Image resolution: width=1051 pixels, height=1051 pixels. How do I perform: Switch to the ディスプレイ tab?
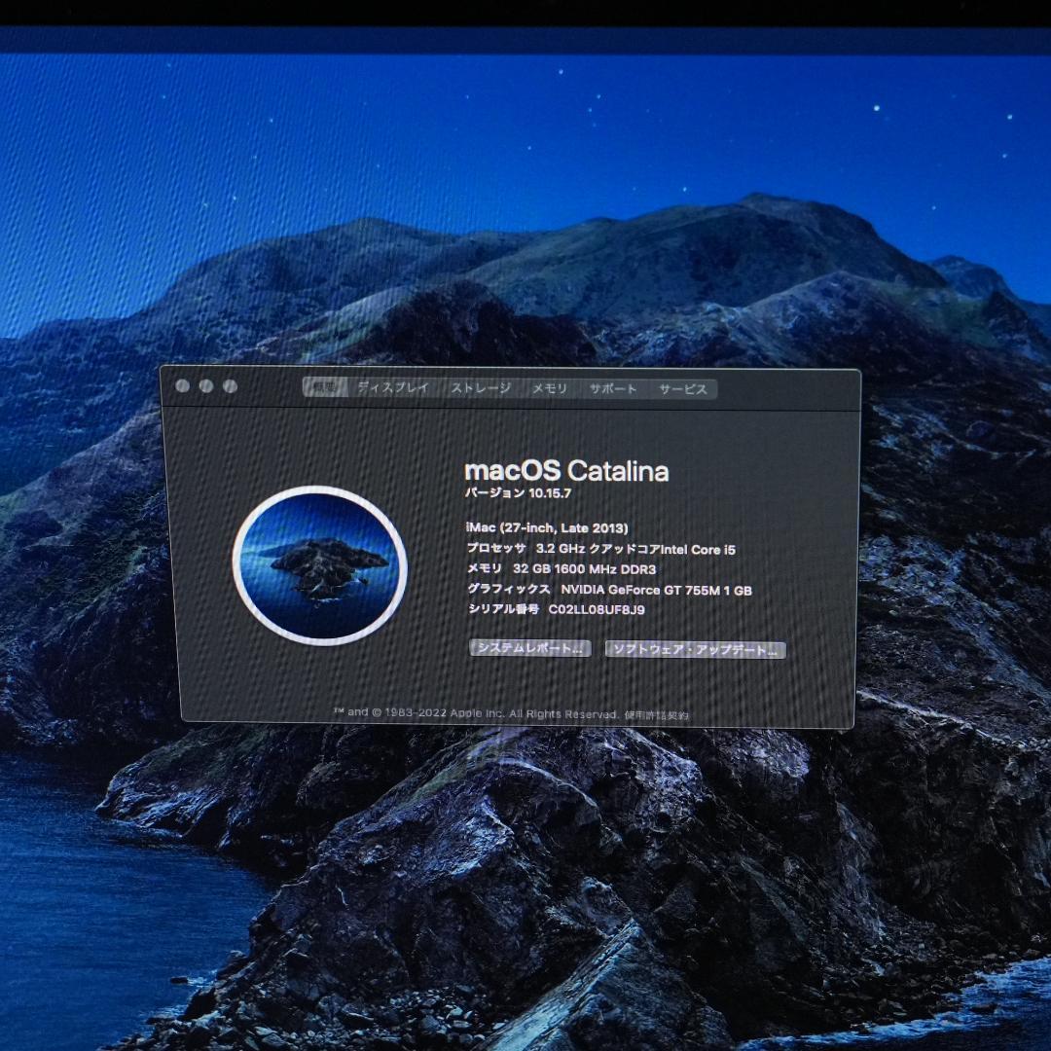click(392, 387)
